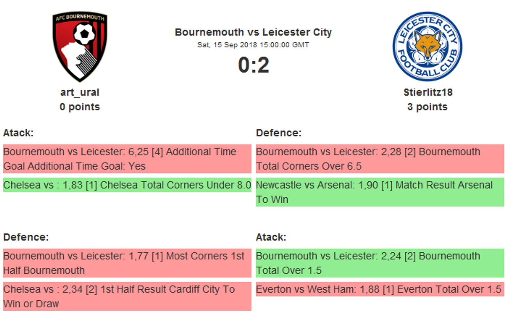Click the bottom right Atack heading

click(271, 237)
